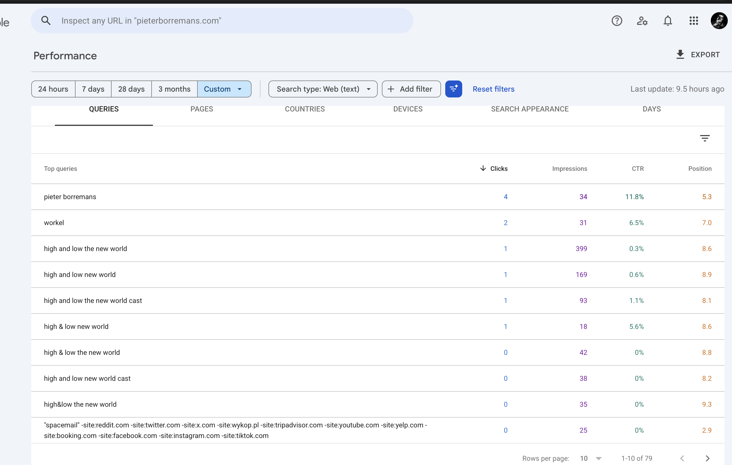Open users and settings icon
The image size is (732, 465).
(x=642, y=21)
